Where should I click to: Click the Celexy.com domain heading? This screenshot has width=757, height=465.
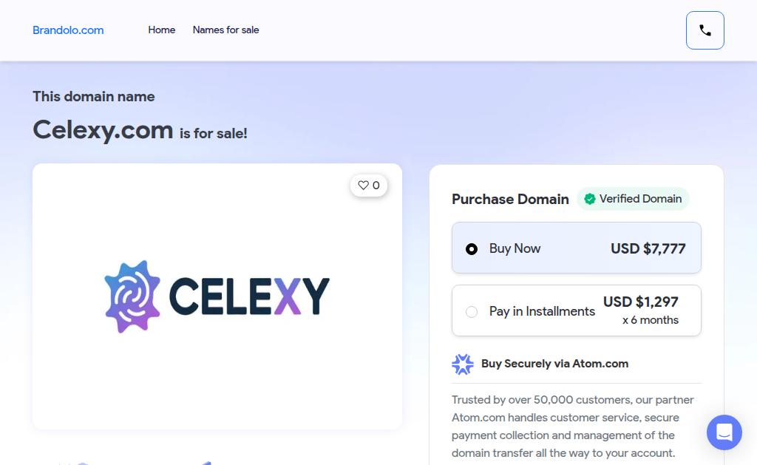(x=103, y=130)
